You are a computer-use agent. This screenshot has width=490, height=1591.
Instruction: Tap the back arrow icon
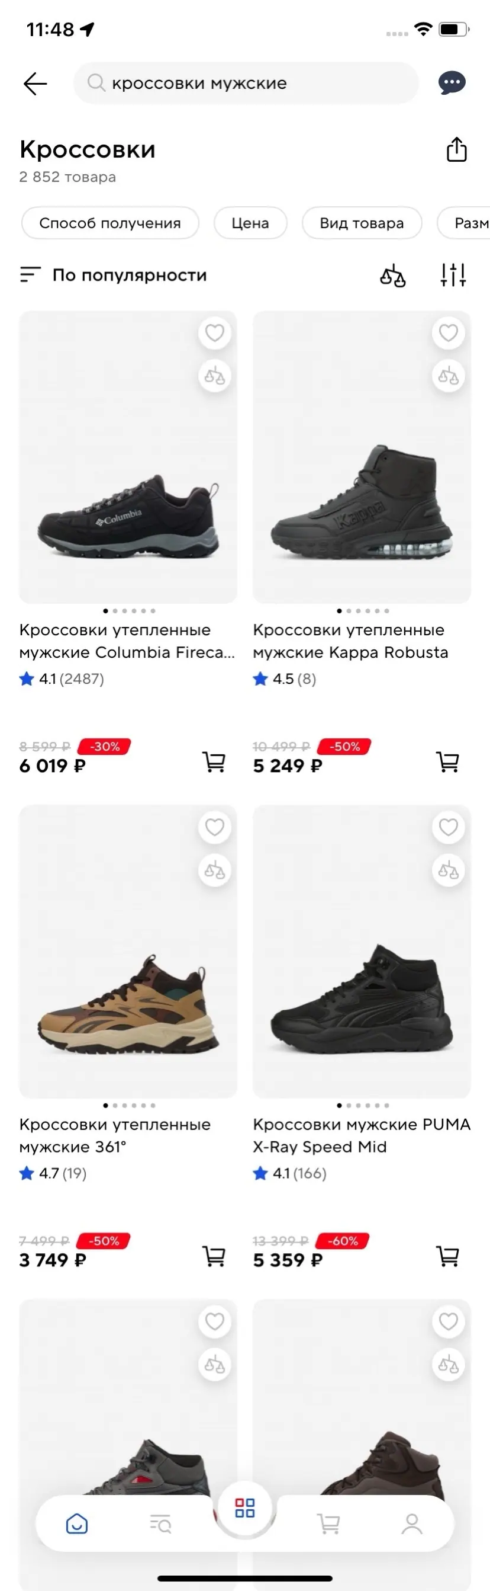point(35,84)
